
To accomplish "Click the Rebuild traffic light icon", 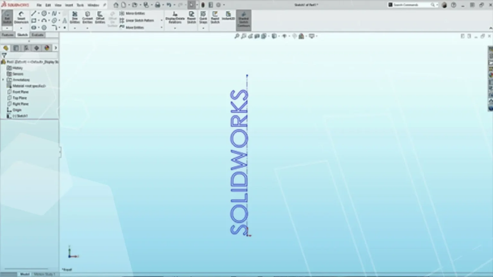I will [x=203, y=5].
